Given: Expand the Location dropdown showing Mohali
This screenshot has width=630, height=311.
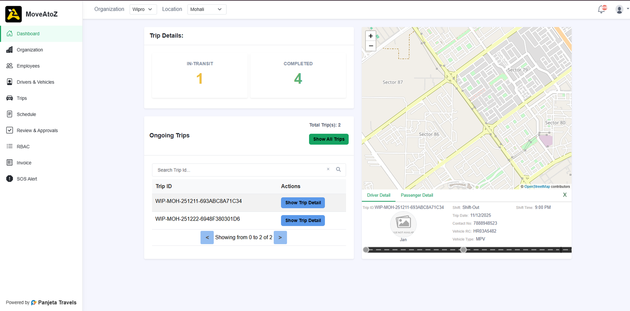Looking at the screenshot, I should coord(206,9).
